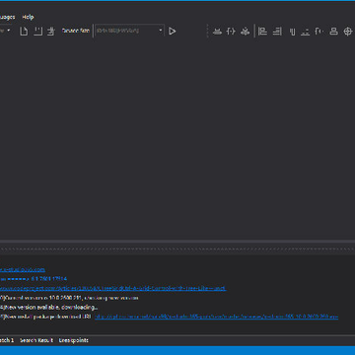The width and height of the screenshot is (355, 355).
Task: Click the two vertical bars alignment icon
Action: (292, 32)
